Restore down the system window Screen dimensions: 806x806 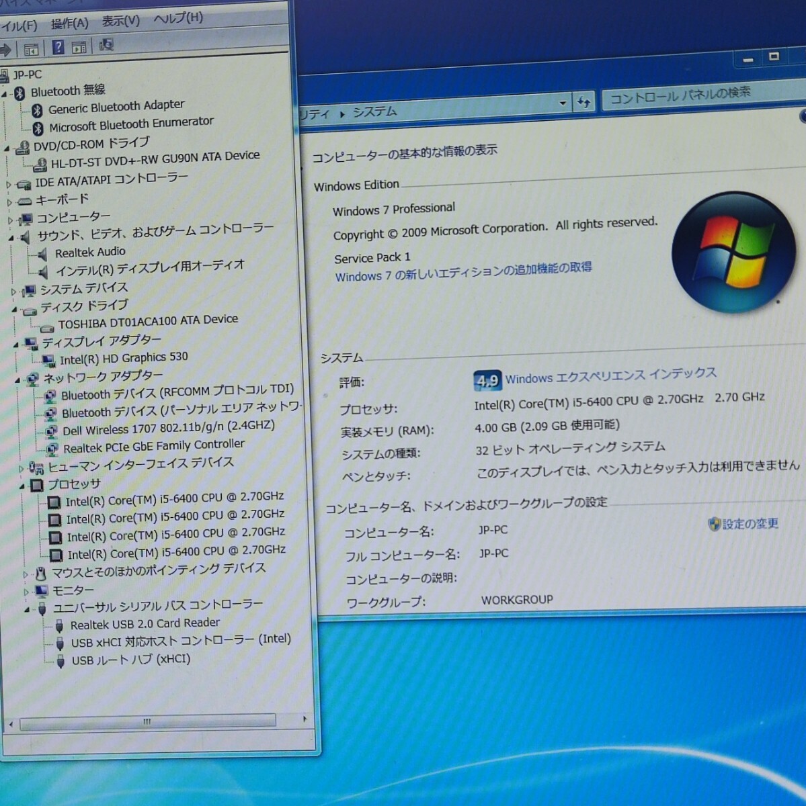tap(774, 57)
